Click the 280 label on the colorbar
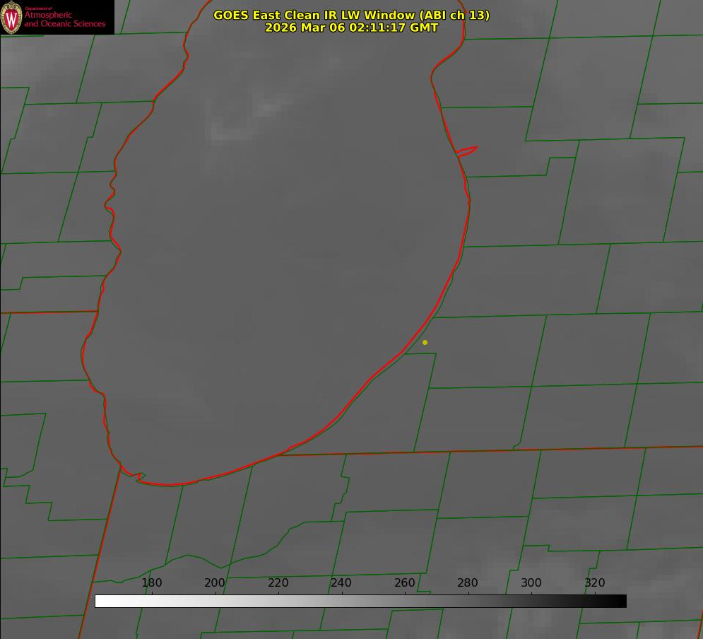 (x=468, y=583)
